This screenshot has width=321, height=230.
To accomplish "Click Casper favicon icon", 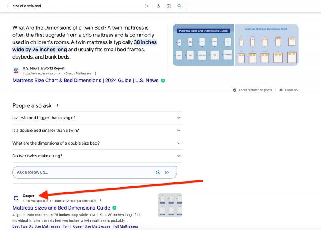I will coord(16,198).
